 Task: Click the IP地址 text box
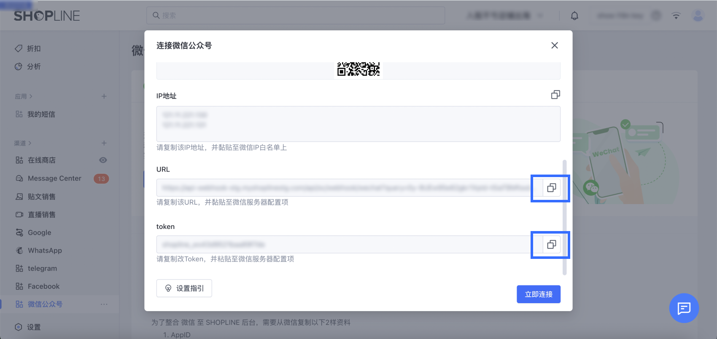[358, 124]
